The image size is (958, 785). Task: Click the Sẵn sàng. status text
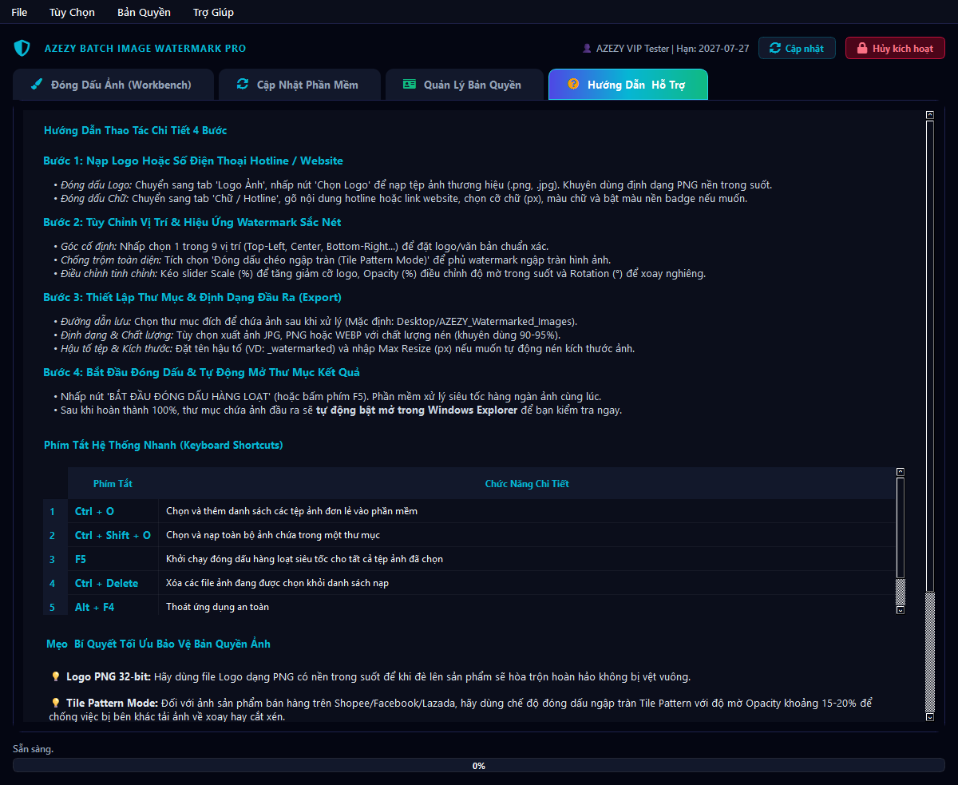[x=34, y=749]
